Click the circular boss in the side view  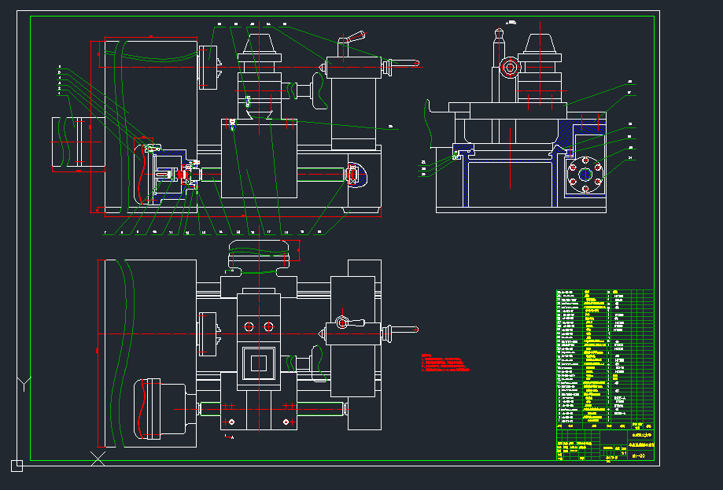510,68
